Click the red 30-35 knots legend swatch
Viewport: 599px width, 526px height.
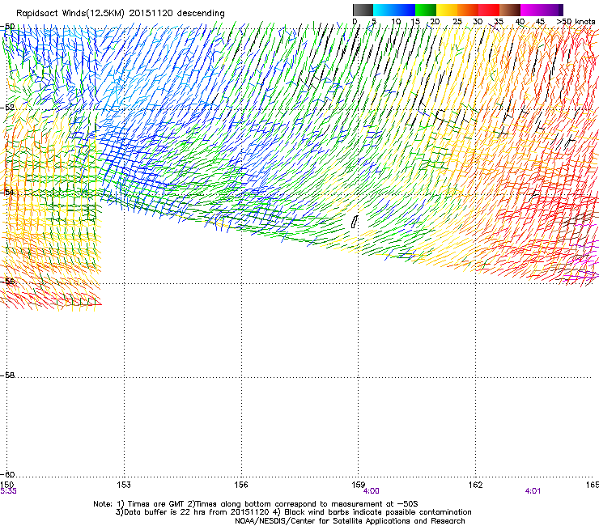tap(489, 10)
